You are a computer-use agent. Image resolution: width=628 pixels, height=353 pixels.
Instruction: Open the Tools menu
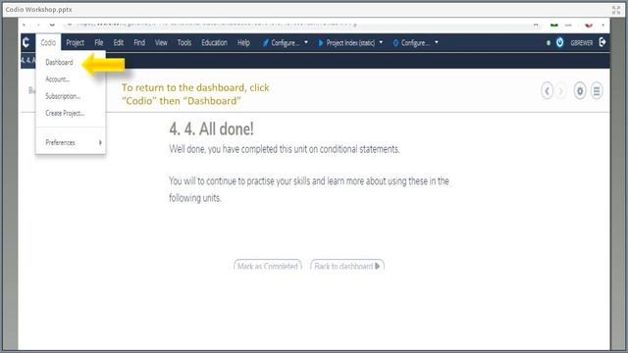click(x=184, y=42)
